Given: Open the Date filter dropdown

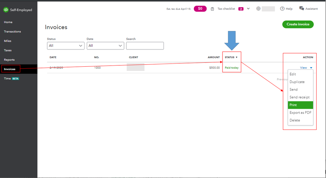Looking at the screenshot, I should coord(105,46).
